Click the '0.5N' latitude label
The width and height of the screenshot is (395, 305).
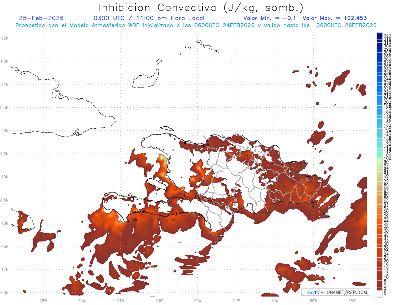click(5, 108)
